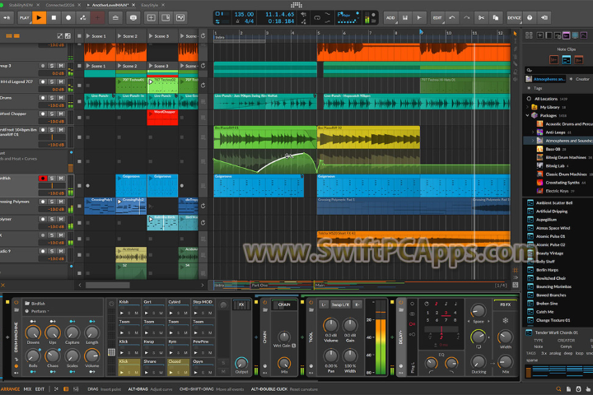Start playback with the orange Play button
593x395 pixels.
pyautogui.click(x=39, y=17)
